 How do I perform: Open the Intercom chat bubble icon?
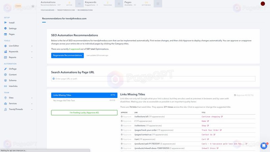coord(264,146)
